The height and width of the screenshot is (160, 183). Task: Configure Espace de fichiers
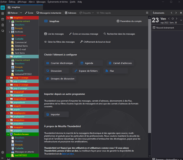pos(86,71)
